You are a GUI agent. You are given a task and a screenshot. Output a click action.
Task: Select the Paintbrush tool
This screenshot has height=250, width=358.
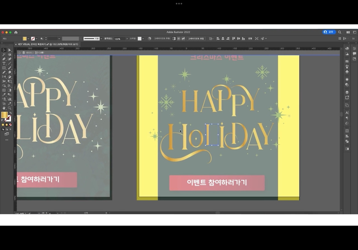click(x=10, y=68)
